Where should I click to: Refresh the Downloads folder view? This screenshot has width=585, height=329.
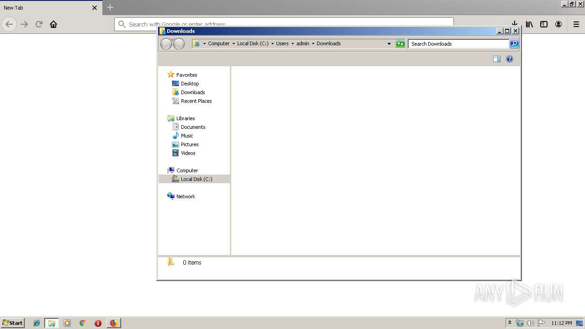[400, 44]
